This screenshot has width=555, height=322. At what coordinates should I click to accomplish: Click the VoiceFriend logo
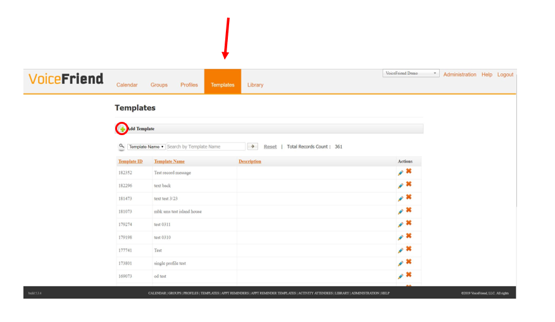pyautogui.click(x=66, y=79)
